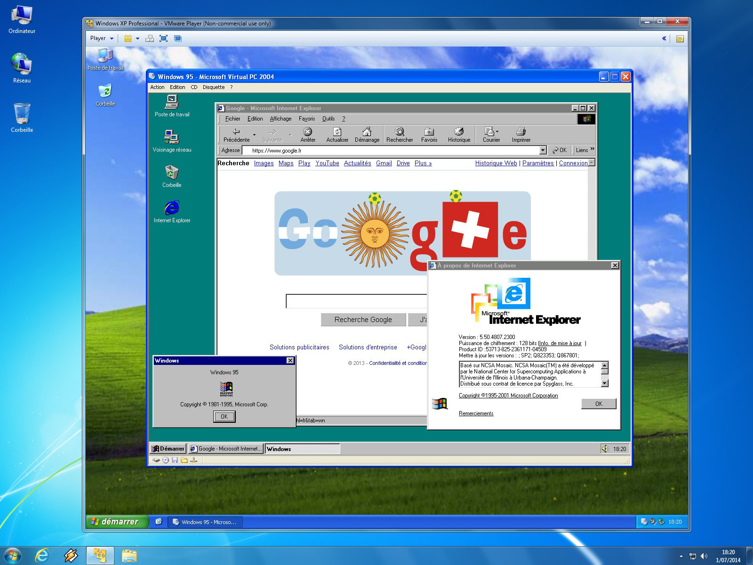This screenshot has width=753, height=565.
Task: Click the volume icon in Windows 7 system tray
Action: pos(704,556)
